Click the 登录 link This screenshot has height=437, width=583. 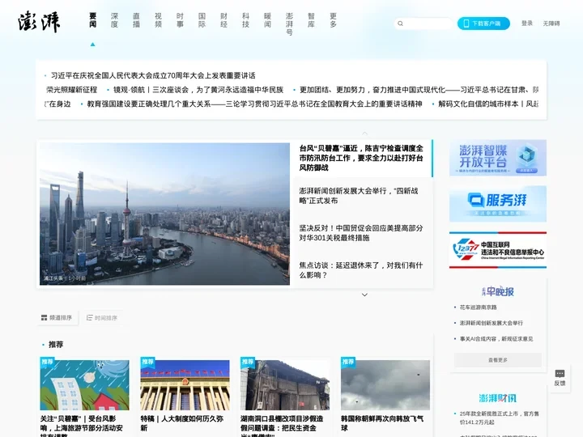(x=527, y=23)
